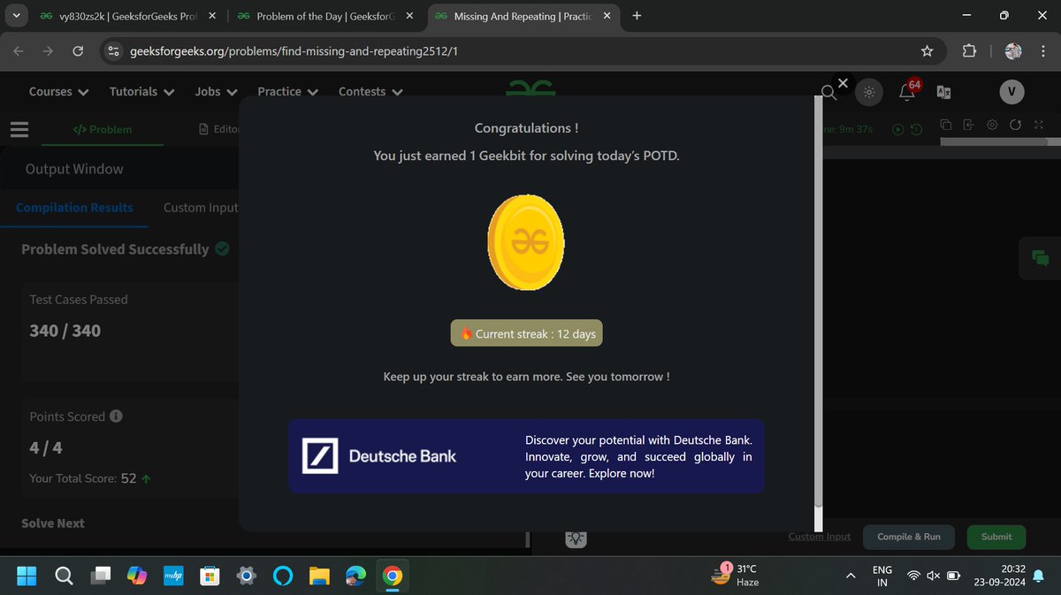Toggle editor fullscreen icon
This screenshot has width=1061, height=595.
click(x=1039, y=125)
